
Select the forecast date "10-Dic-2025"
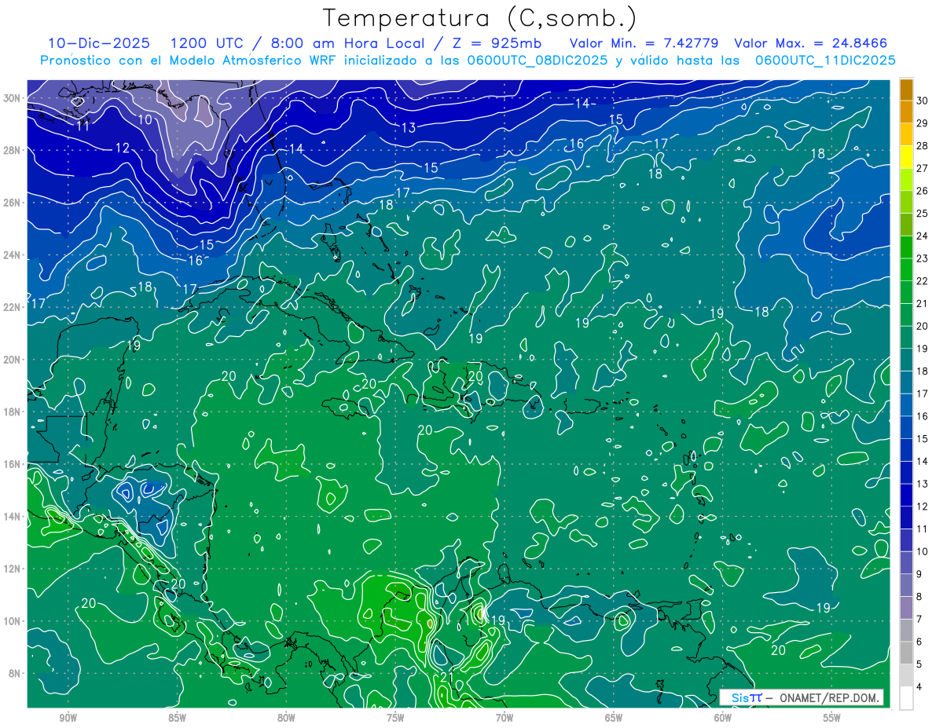(98, 43)
